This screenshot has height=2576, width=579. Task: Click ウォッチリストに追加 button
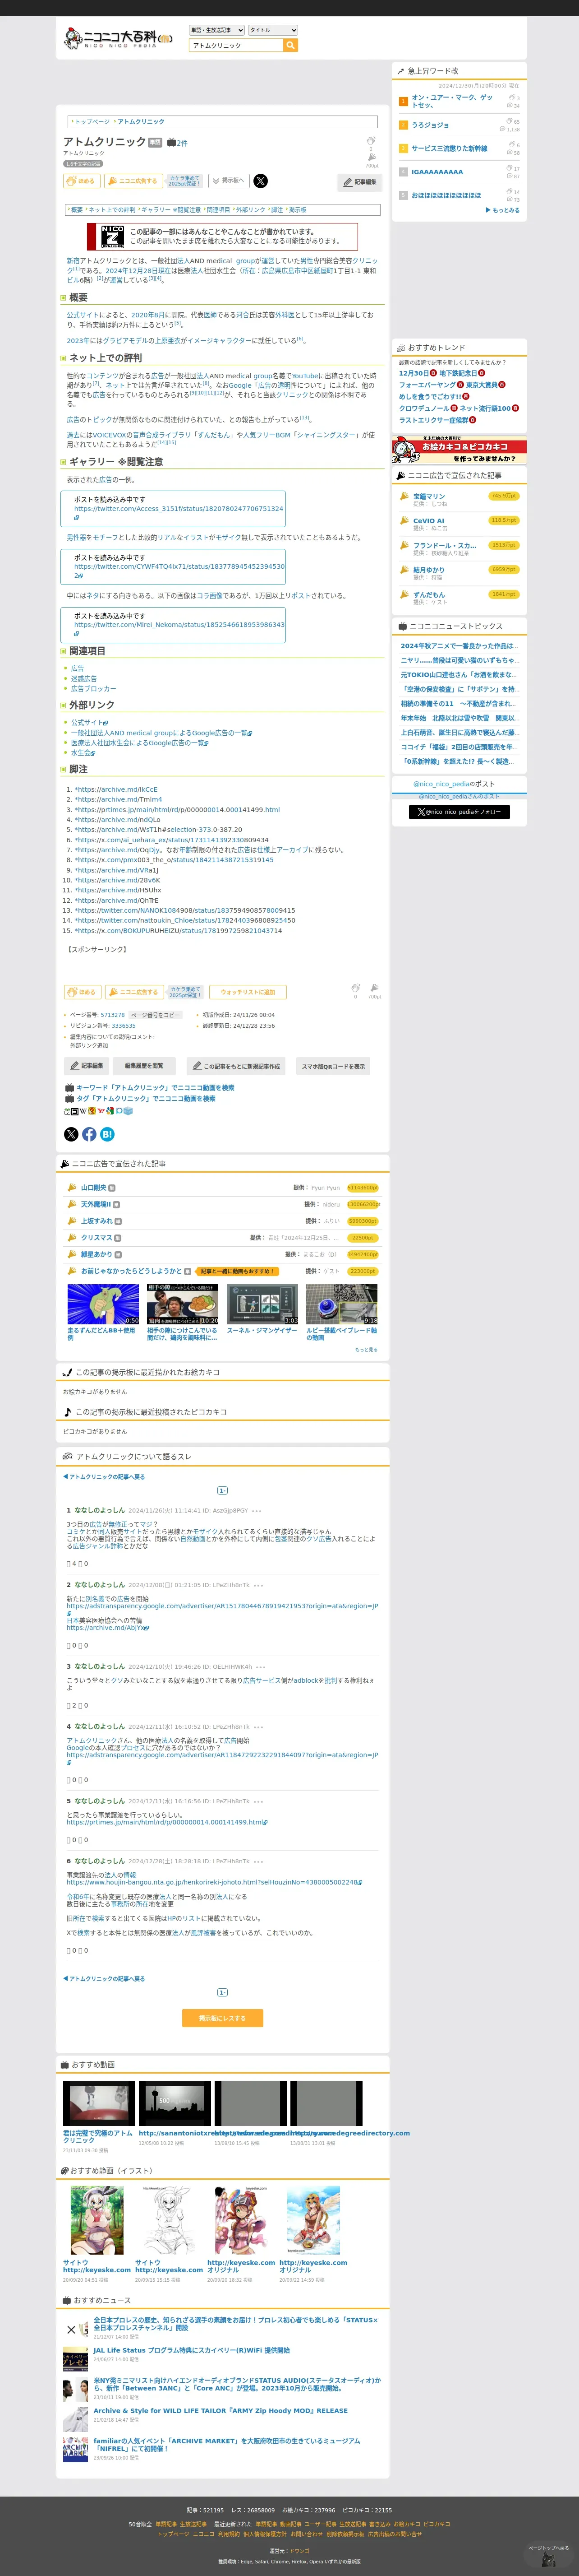(248, 992)
